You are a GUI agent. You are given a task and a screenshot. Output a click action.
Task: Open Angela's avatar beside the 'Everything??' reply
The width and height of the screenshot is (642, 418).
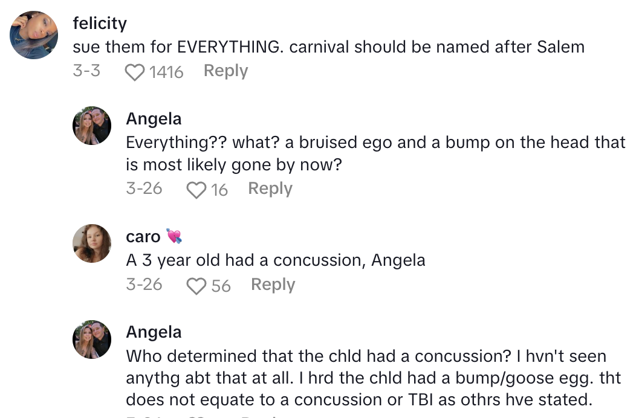point(92,126)
